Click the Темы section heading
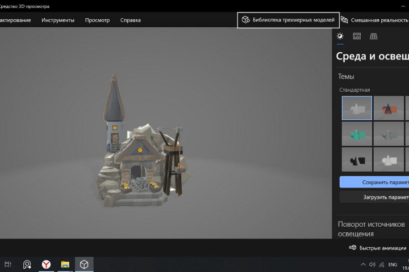409x272 pixels. [346, 76]
